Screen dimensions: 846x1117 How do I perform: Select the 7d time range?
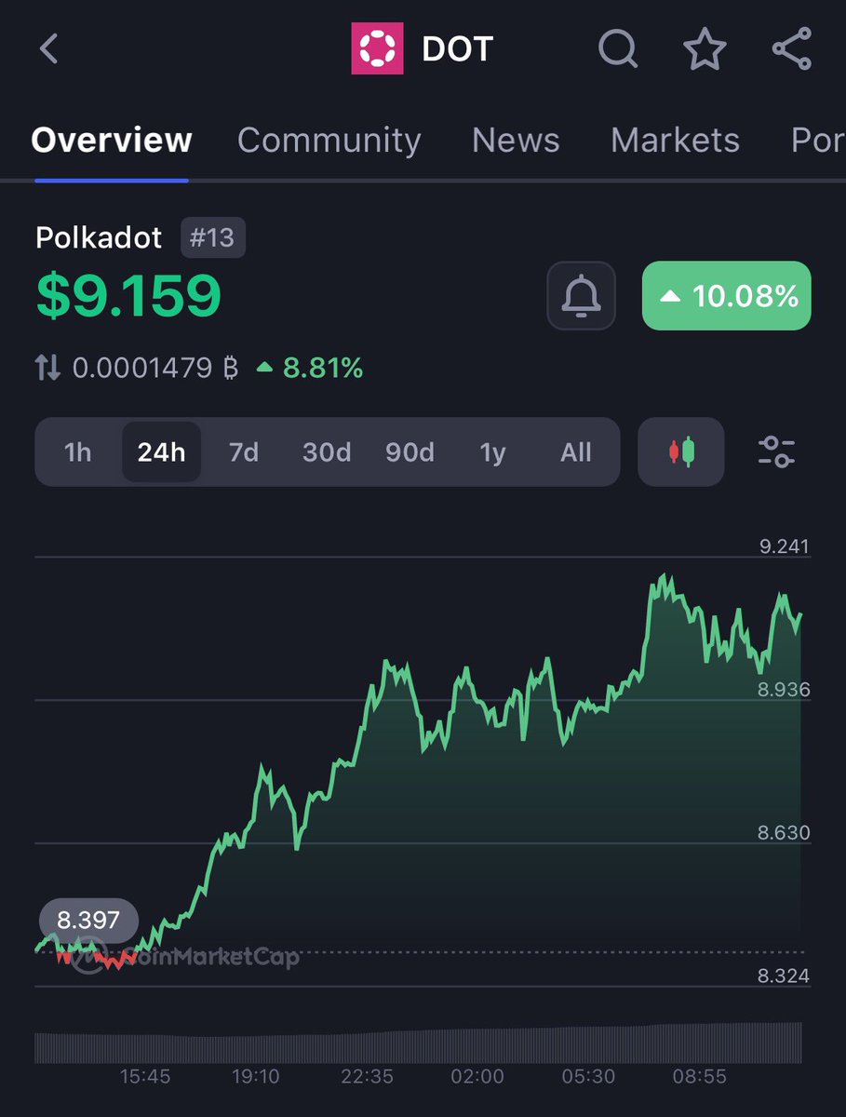point(244,452)
